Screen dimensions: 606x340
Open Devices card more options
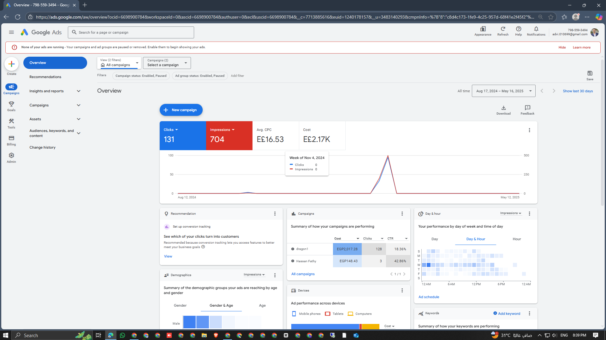click(402, 290)
